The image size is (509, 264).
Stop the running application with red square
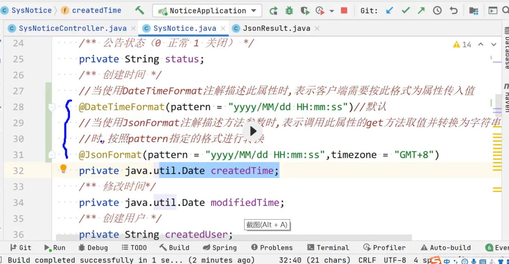coord(344,11)
